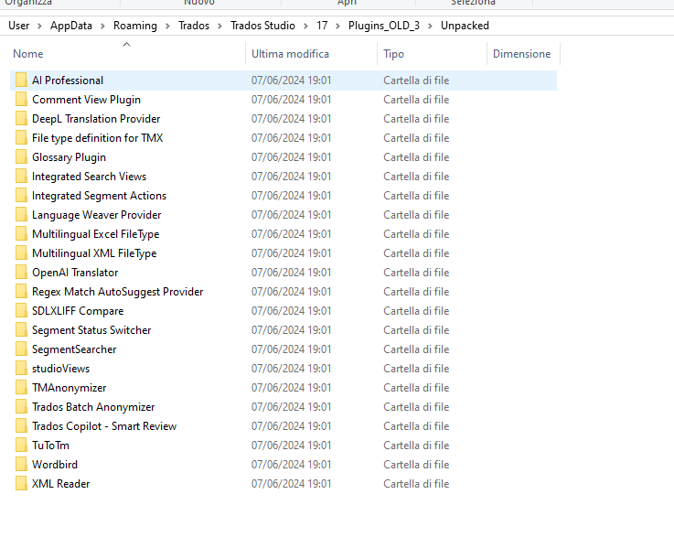674x537 pixels.
Task: Select the Segment Status Switcher folder name
Action: [x=91, y=329]
